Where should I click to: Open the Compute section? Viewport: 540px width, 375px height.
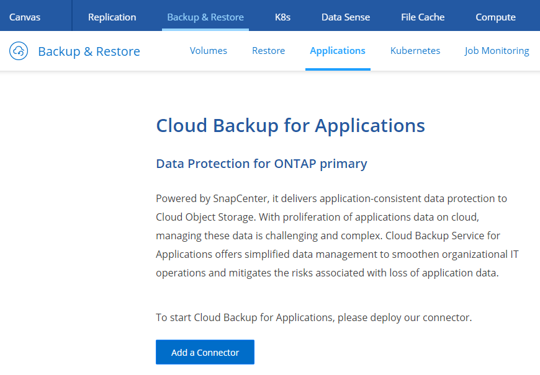point(495,17)
